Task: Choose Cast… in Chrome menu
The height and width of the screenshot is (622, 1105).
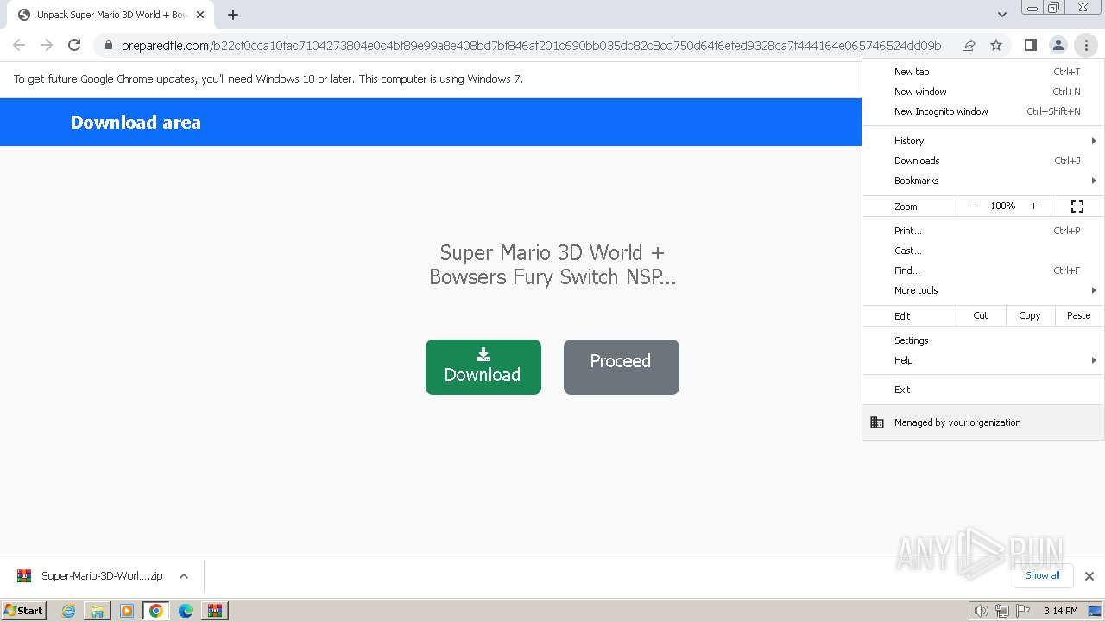Action: [983, 251]
